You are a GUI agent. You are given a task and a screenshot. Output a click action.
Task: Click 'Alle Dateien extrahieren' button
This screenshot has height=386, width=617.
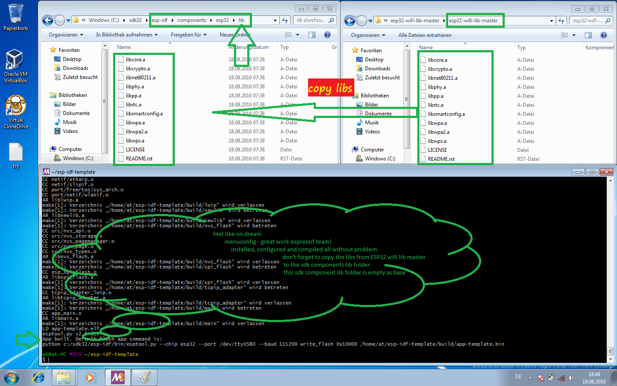425,35
